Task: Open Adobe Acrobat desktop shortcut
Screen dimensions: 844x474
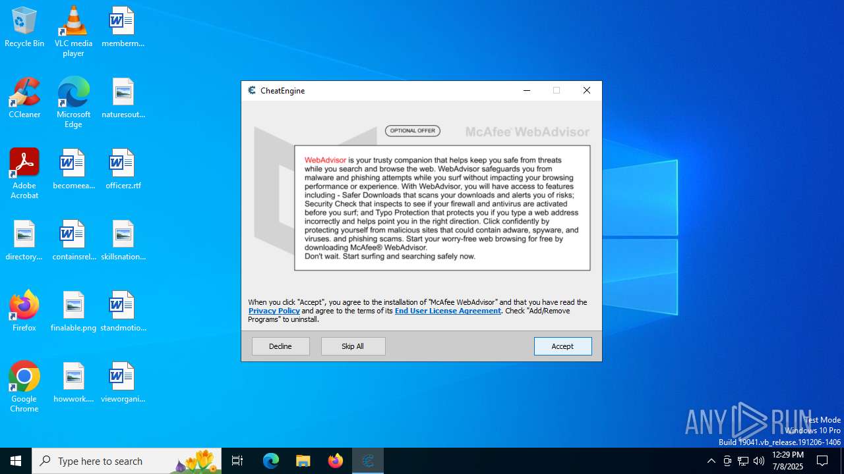Action: (24, 174)
